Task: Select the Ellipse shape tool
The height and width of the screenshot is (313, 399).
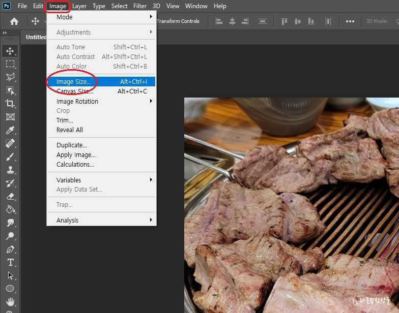Action: [x=10, y=289]
